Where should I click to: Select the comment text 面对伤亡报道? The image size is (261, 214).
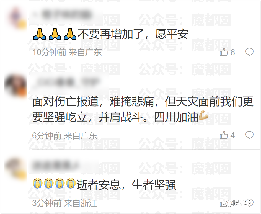[x=65, y=101]
